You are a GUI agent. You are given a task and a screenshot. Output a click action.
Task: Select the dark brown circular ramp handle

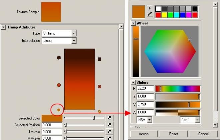[x=59, y=58]
